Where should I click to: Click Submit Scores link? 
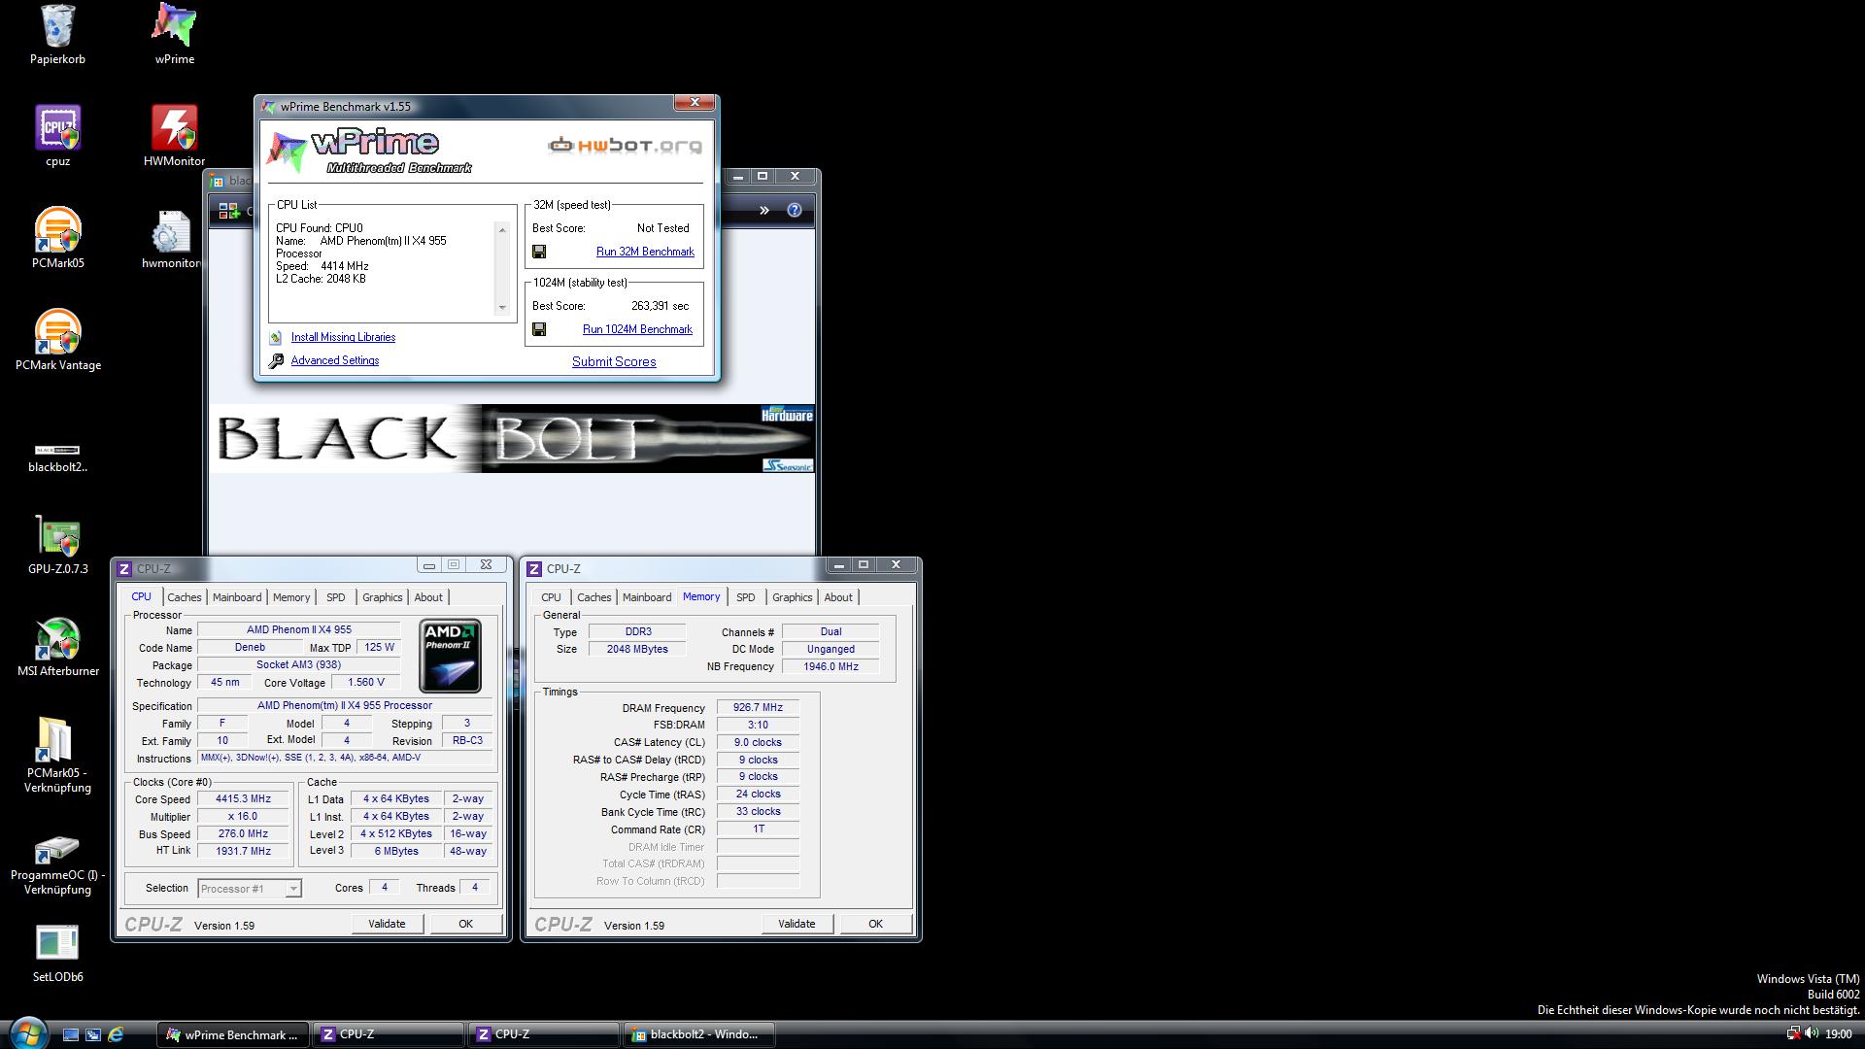pyautogui.click(x=614, y=361)
